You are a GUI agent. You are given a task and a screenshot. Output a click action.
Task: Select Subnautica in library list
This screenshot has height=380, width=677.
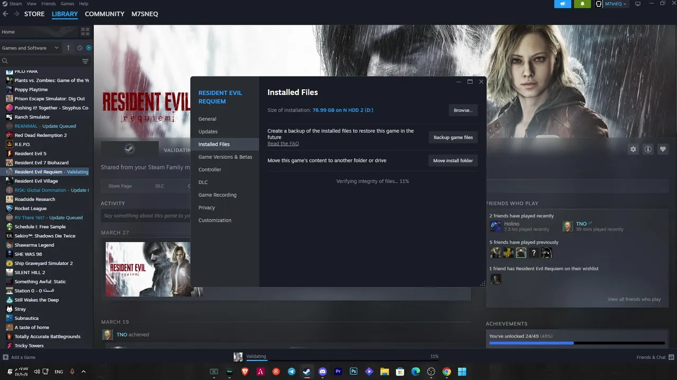[x=26, y=318]
